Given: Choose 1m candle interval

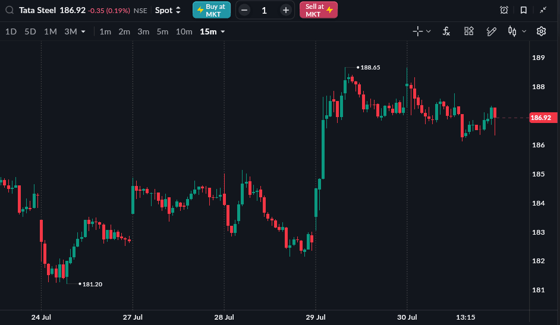Looking at the screenshot, I should (105, 31).
